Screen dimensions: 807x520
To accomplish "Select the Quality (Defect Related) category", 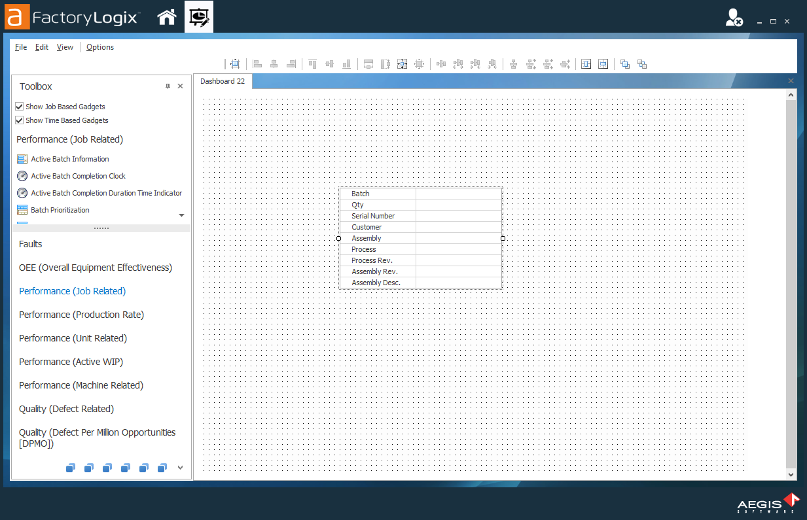I will click(65, 408).
